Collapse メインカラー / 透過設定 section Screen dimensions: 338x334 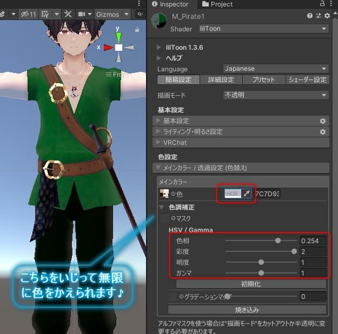point(241,168)
